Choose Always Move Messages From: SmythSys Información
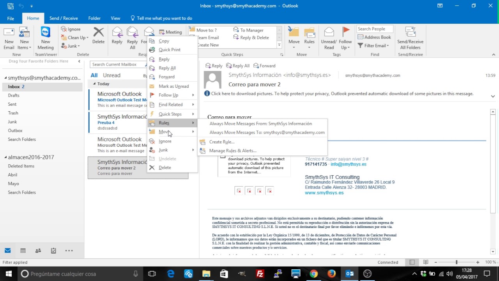499x281 pixels. point(261,124)
